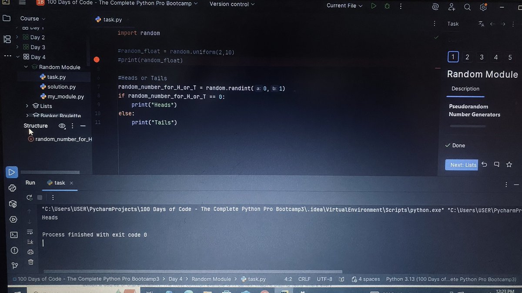
Task: Open the Terminal tool window icon
Action: (13, 234)
